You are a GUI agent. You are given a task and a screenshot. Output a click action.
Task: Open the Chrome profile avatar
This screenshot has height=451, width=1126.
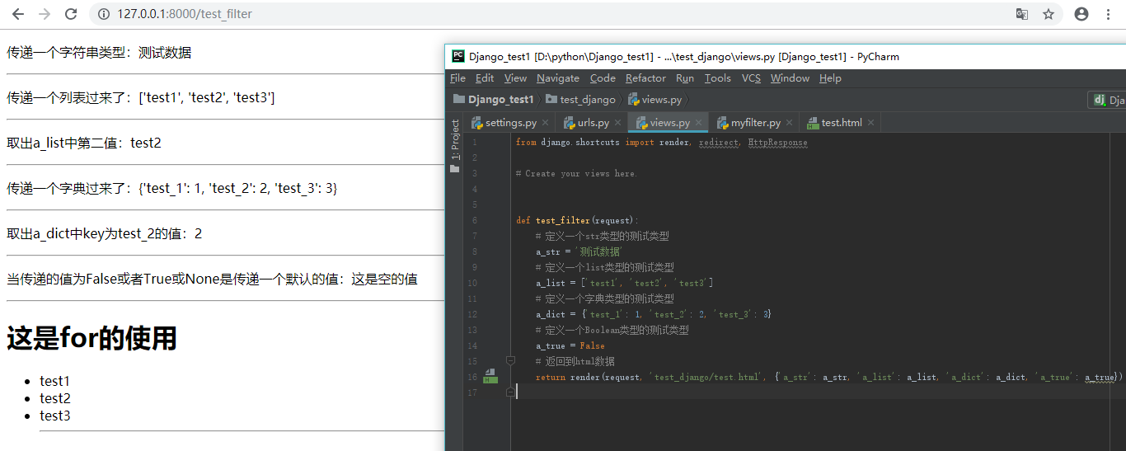coord(1081,14)
